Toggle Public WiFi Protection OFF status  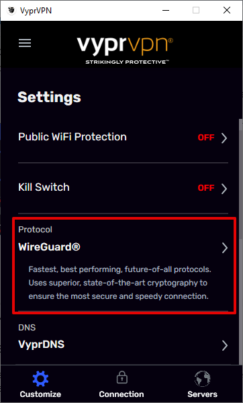[x=206, y=138]
